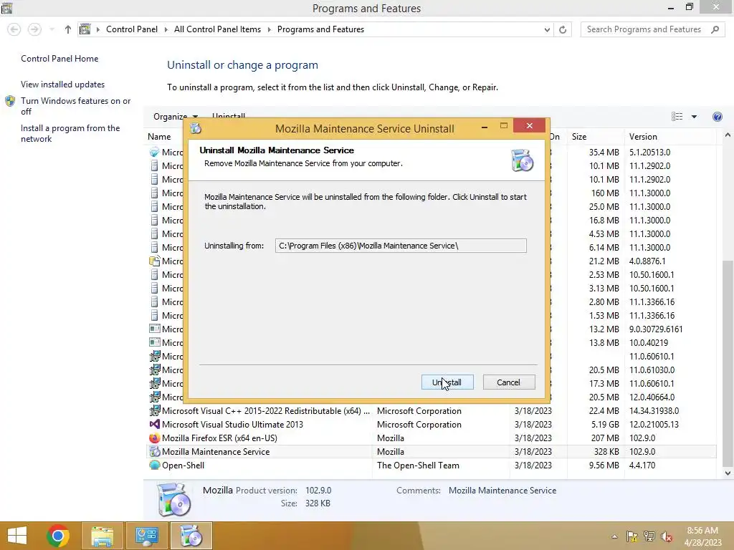Open Action Center flag tray icon

pyautogui.click(x=631, y=536)
